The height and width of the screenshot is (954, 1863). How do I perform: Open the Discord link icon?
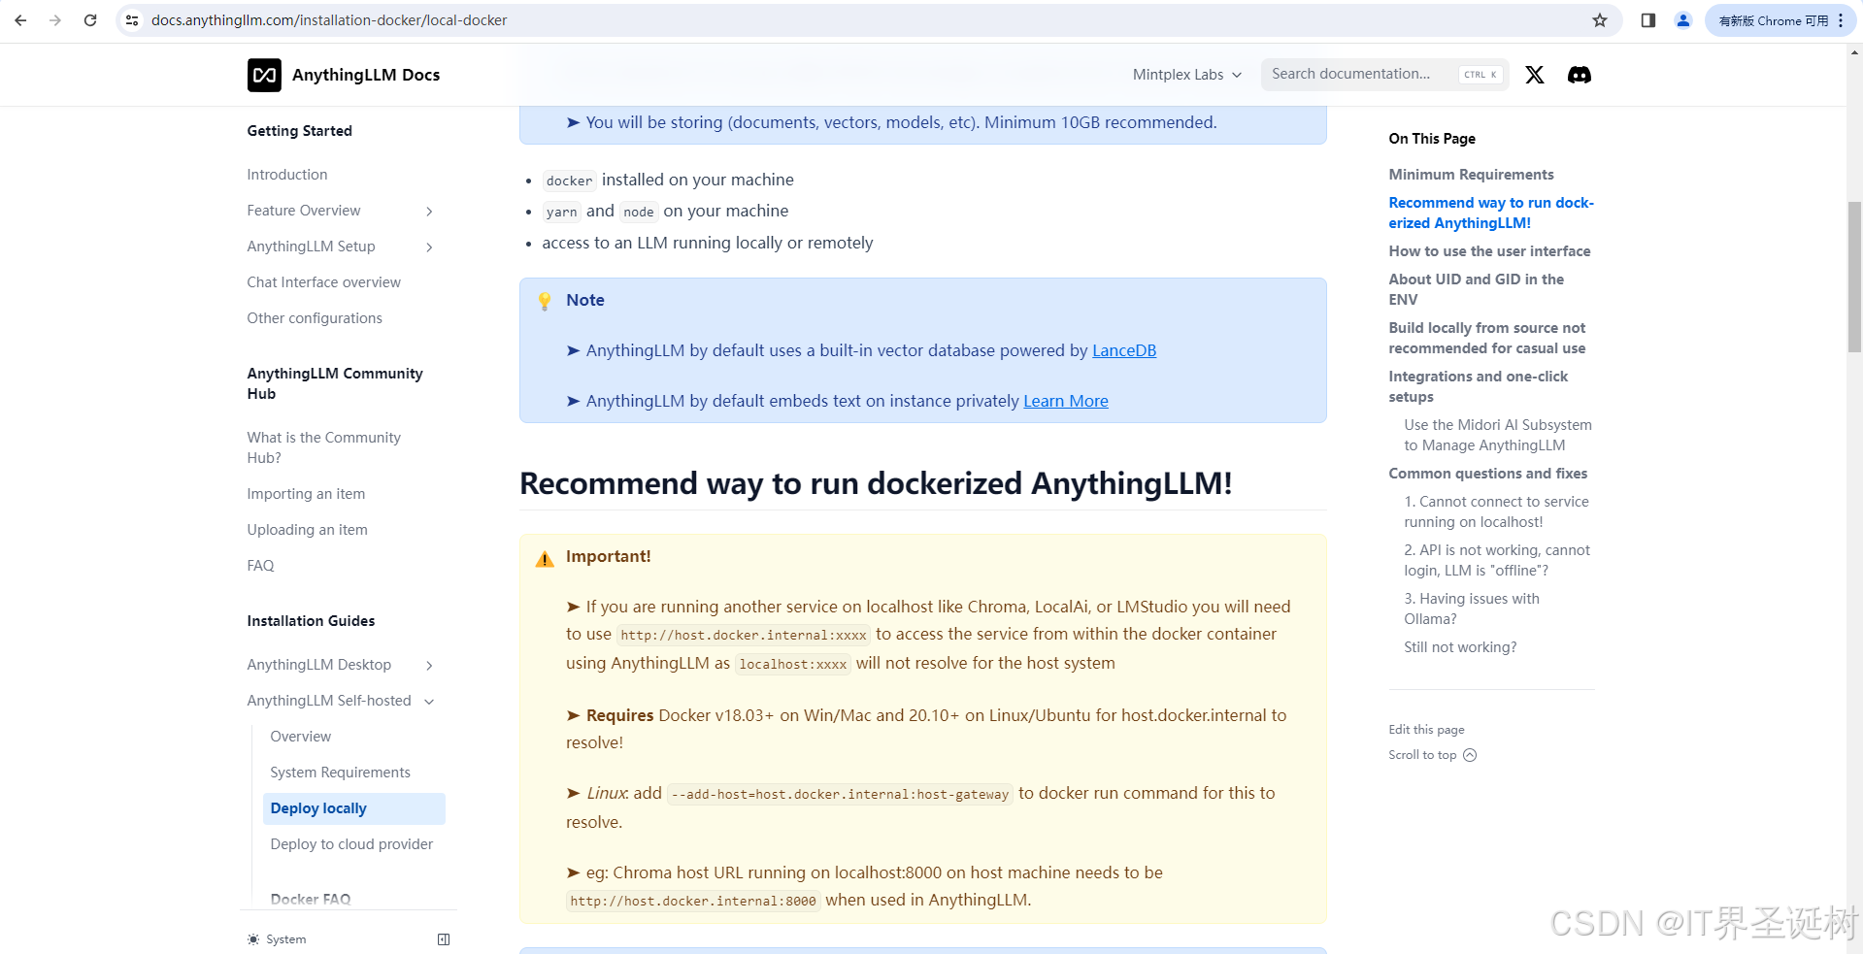tap(1580, 75)
